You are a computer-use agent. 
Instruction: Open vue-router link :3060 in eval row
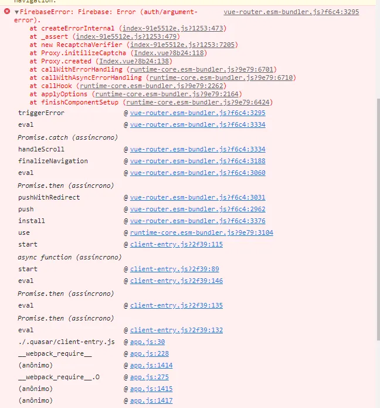(x=198, y=173)
